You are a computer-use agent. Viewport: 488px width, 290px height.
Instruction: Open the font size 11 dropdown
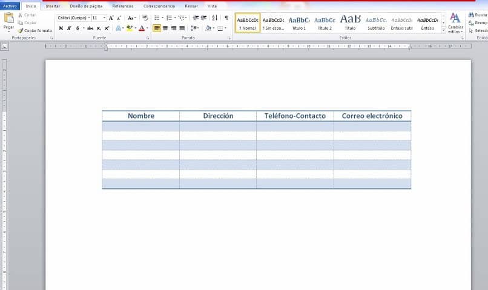[x=104, y=18]
